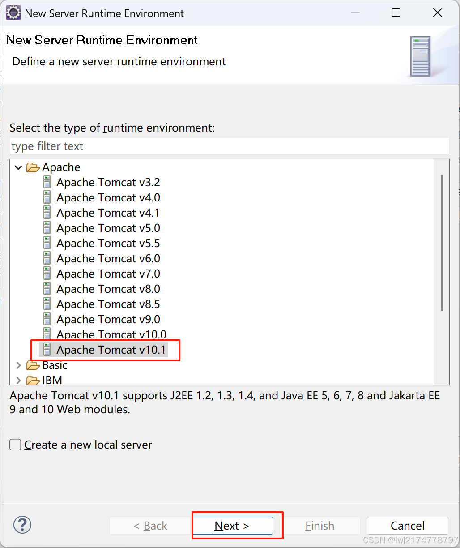Select Apache Tomcat v3.2 text
Screen dimensions: 460x548
(x=108, y=182)
